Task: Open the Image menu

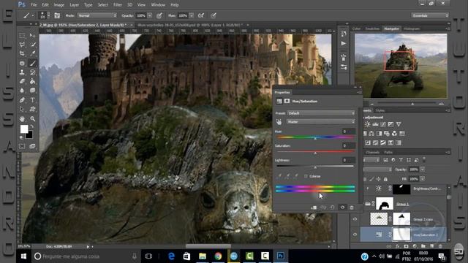Action: click(x=58, y=5)
